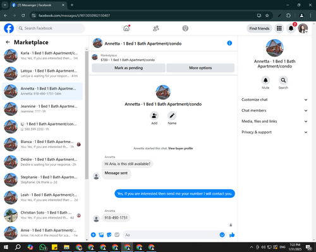Click the conversation list scrollbar

(87, 115)
